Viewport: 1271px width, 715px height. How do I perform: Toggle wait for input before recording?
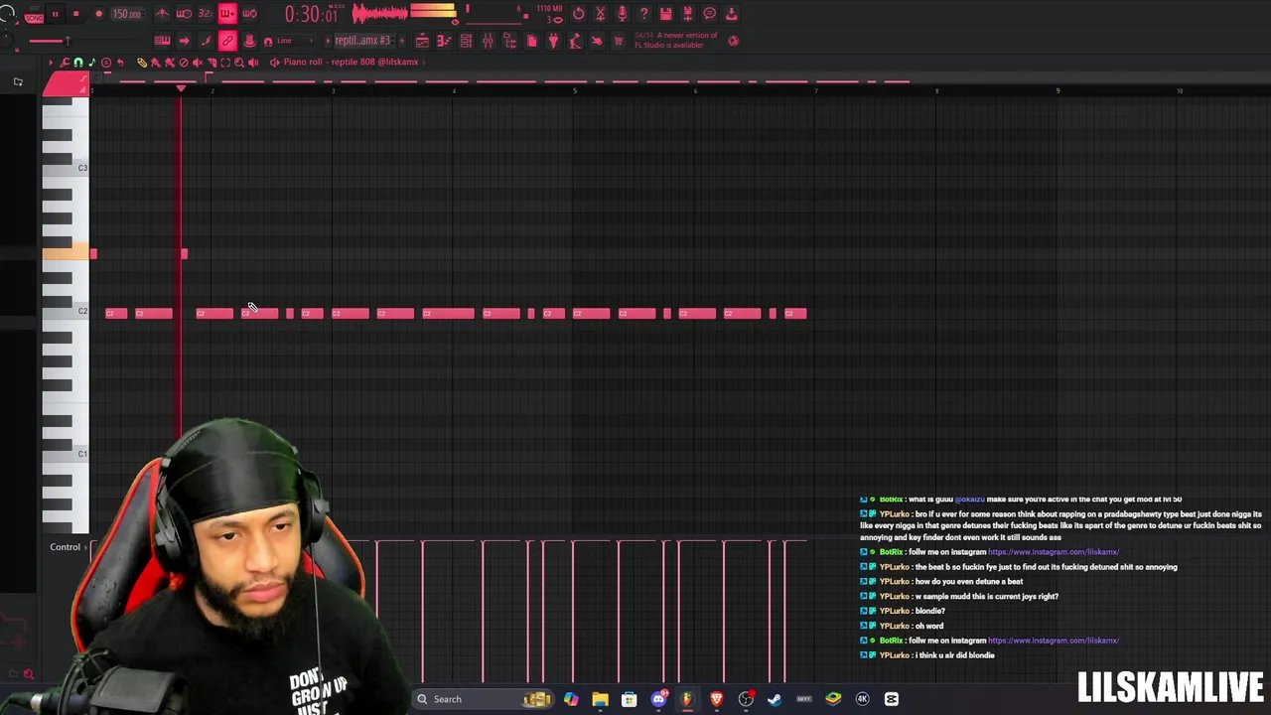[185, 14]
